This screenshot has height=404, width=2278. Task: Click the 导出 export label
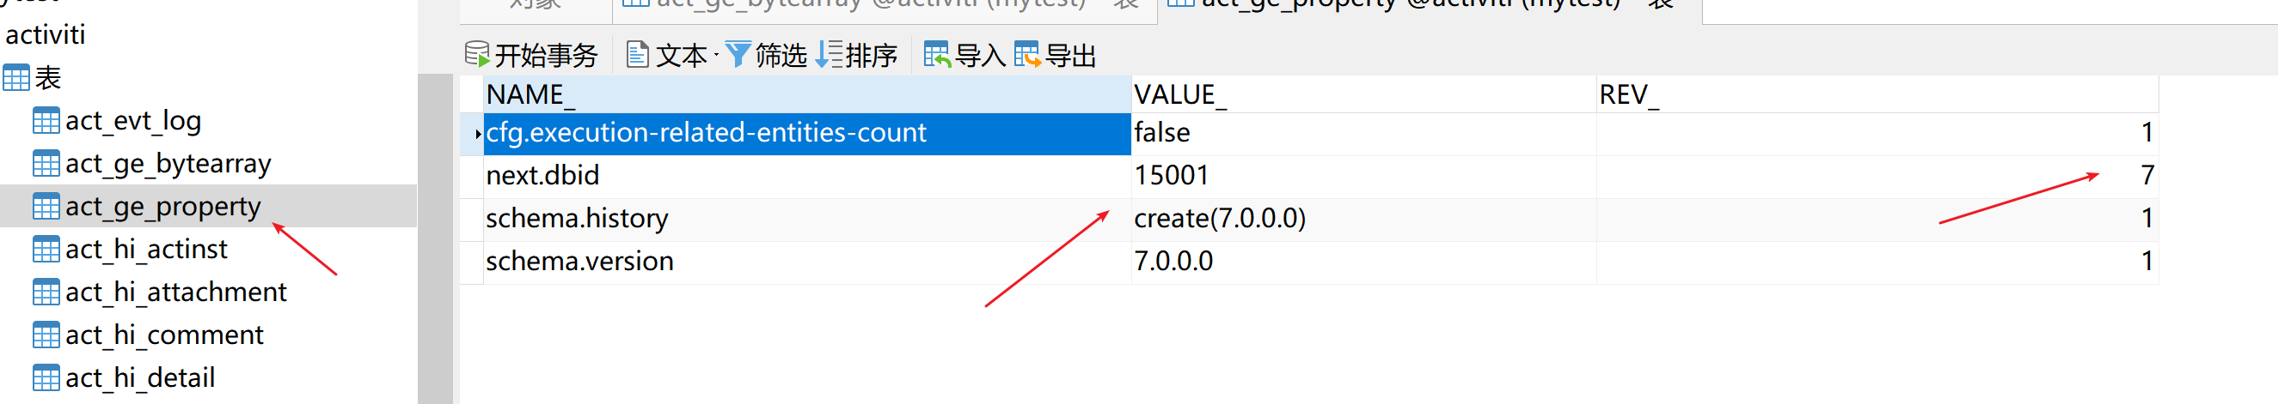click(1070, 56)
